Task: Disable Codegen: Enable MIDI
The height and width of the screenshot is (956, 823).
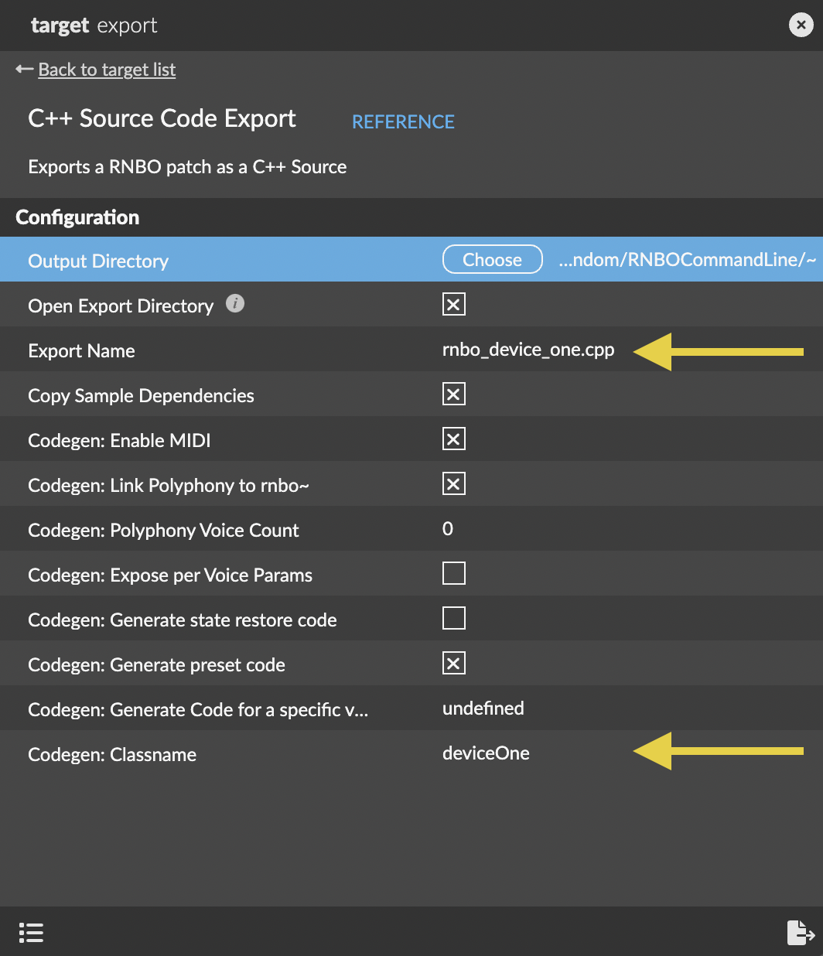Action: click(x=453, y=439)
